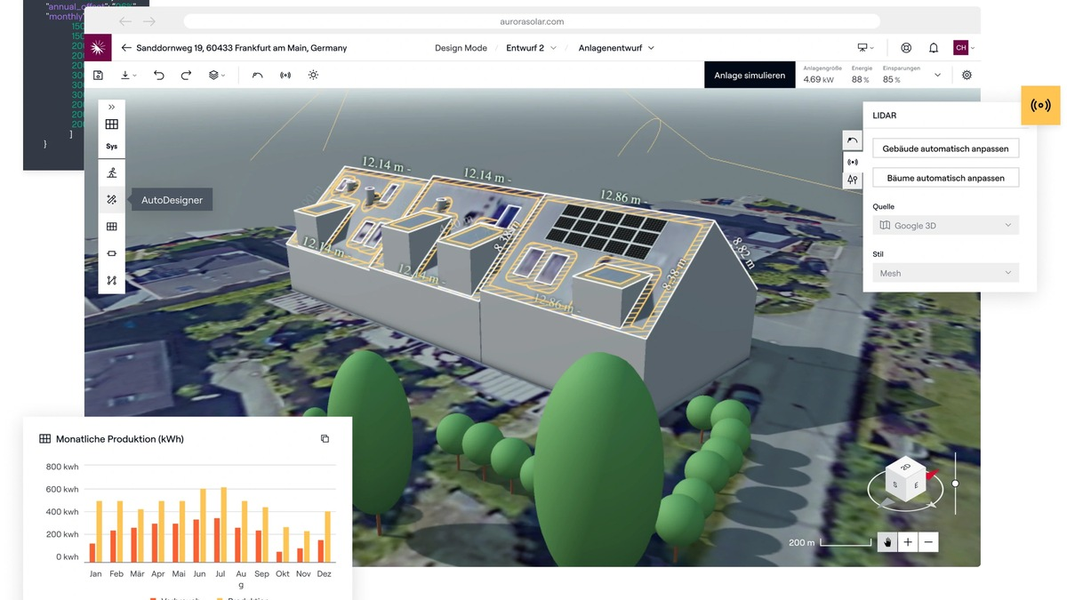
Task: Click the aurorasolar.com address bar
Action: click(x=531, y=20)
